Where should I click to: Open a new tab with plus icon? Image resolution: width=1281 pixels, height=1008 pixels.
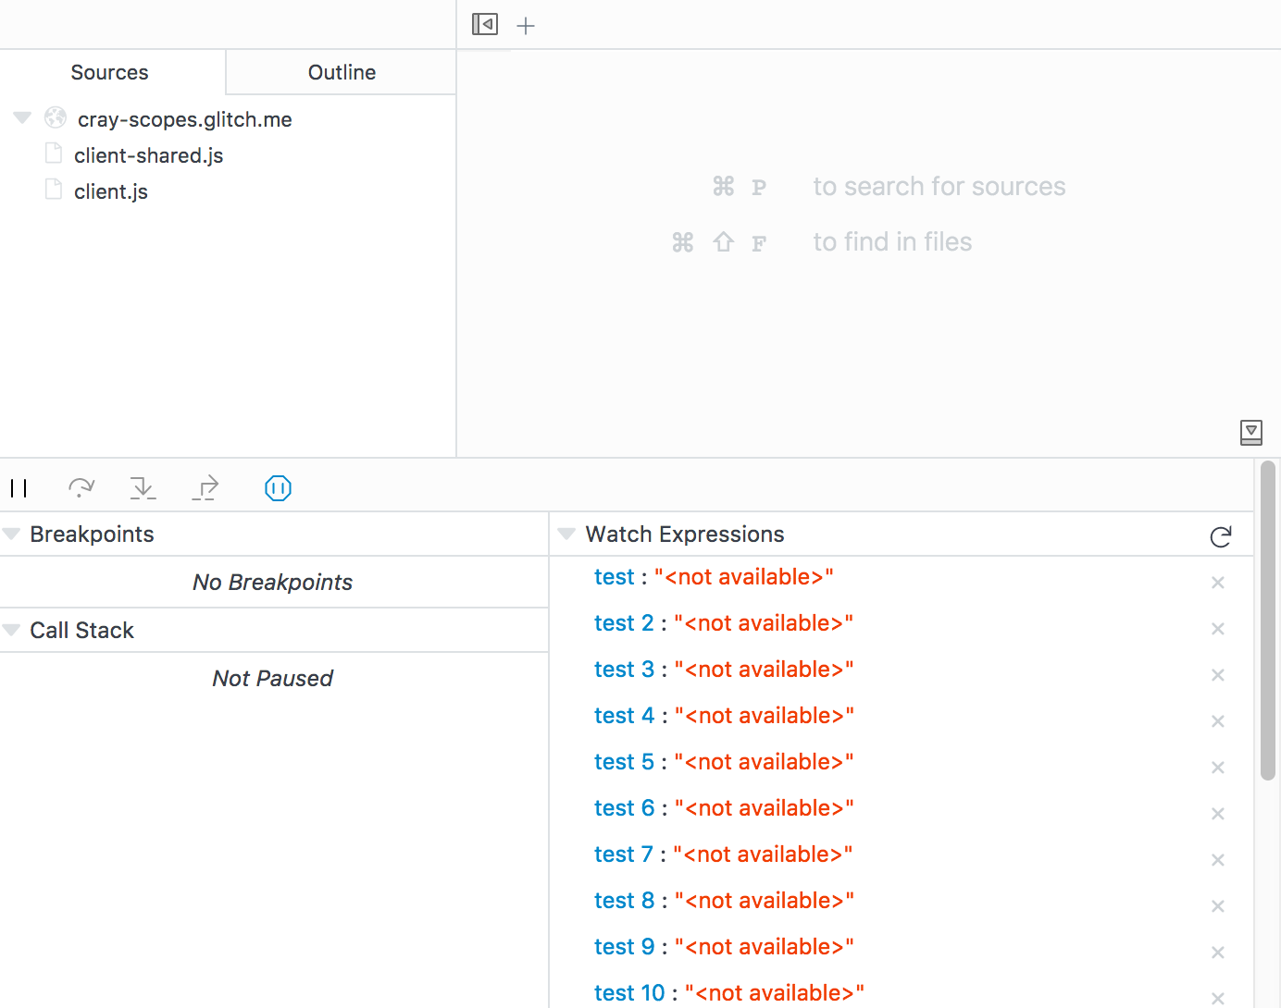[x=526, y=26]
